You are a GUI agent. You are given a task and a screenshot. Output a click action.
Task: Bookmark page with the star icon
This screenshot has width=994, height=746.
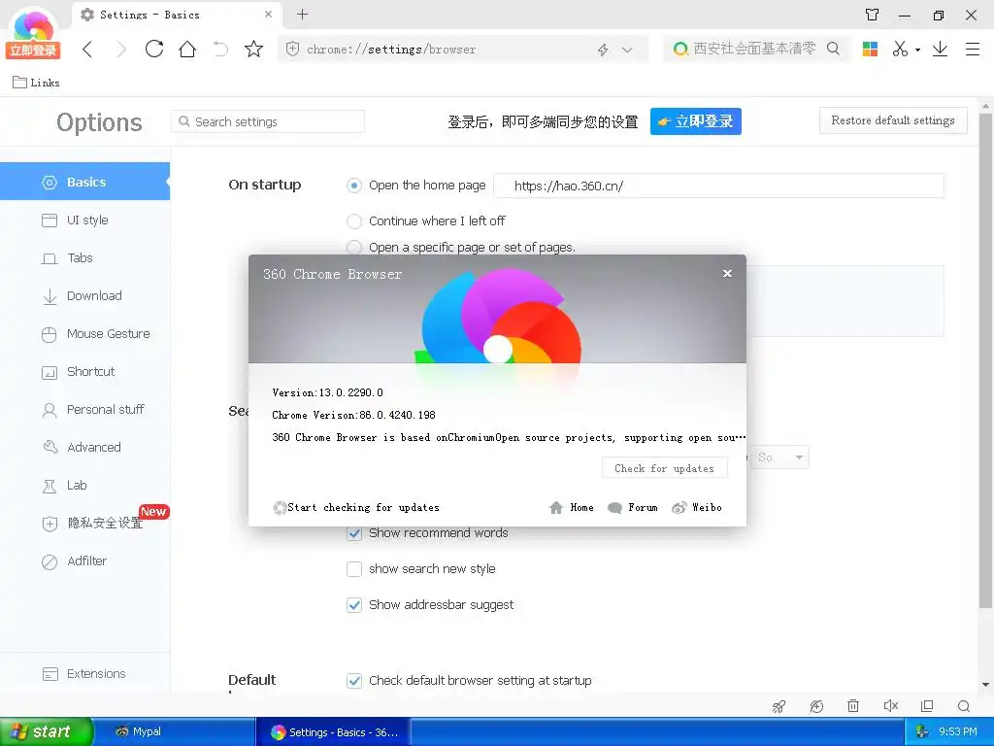253,49
